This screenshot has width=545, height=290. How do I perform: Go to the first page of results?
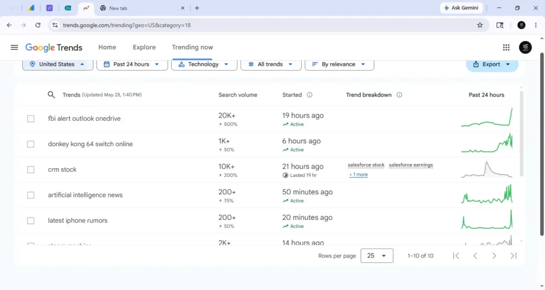(x=456, y=256)
